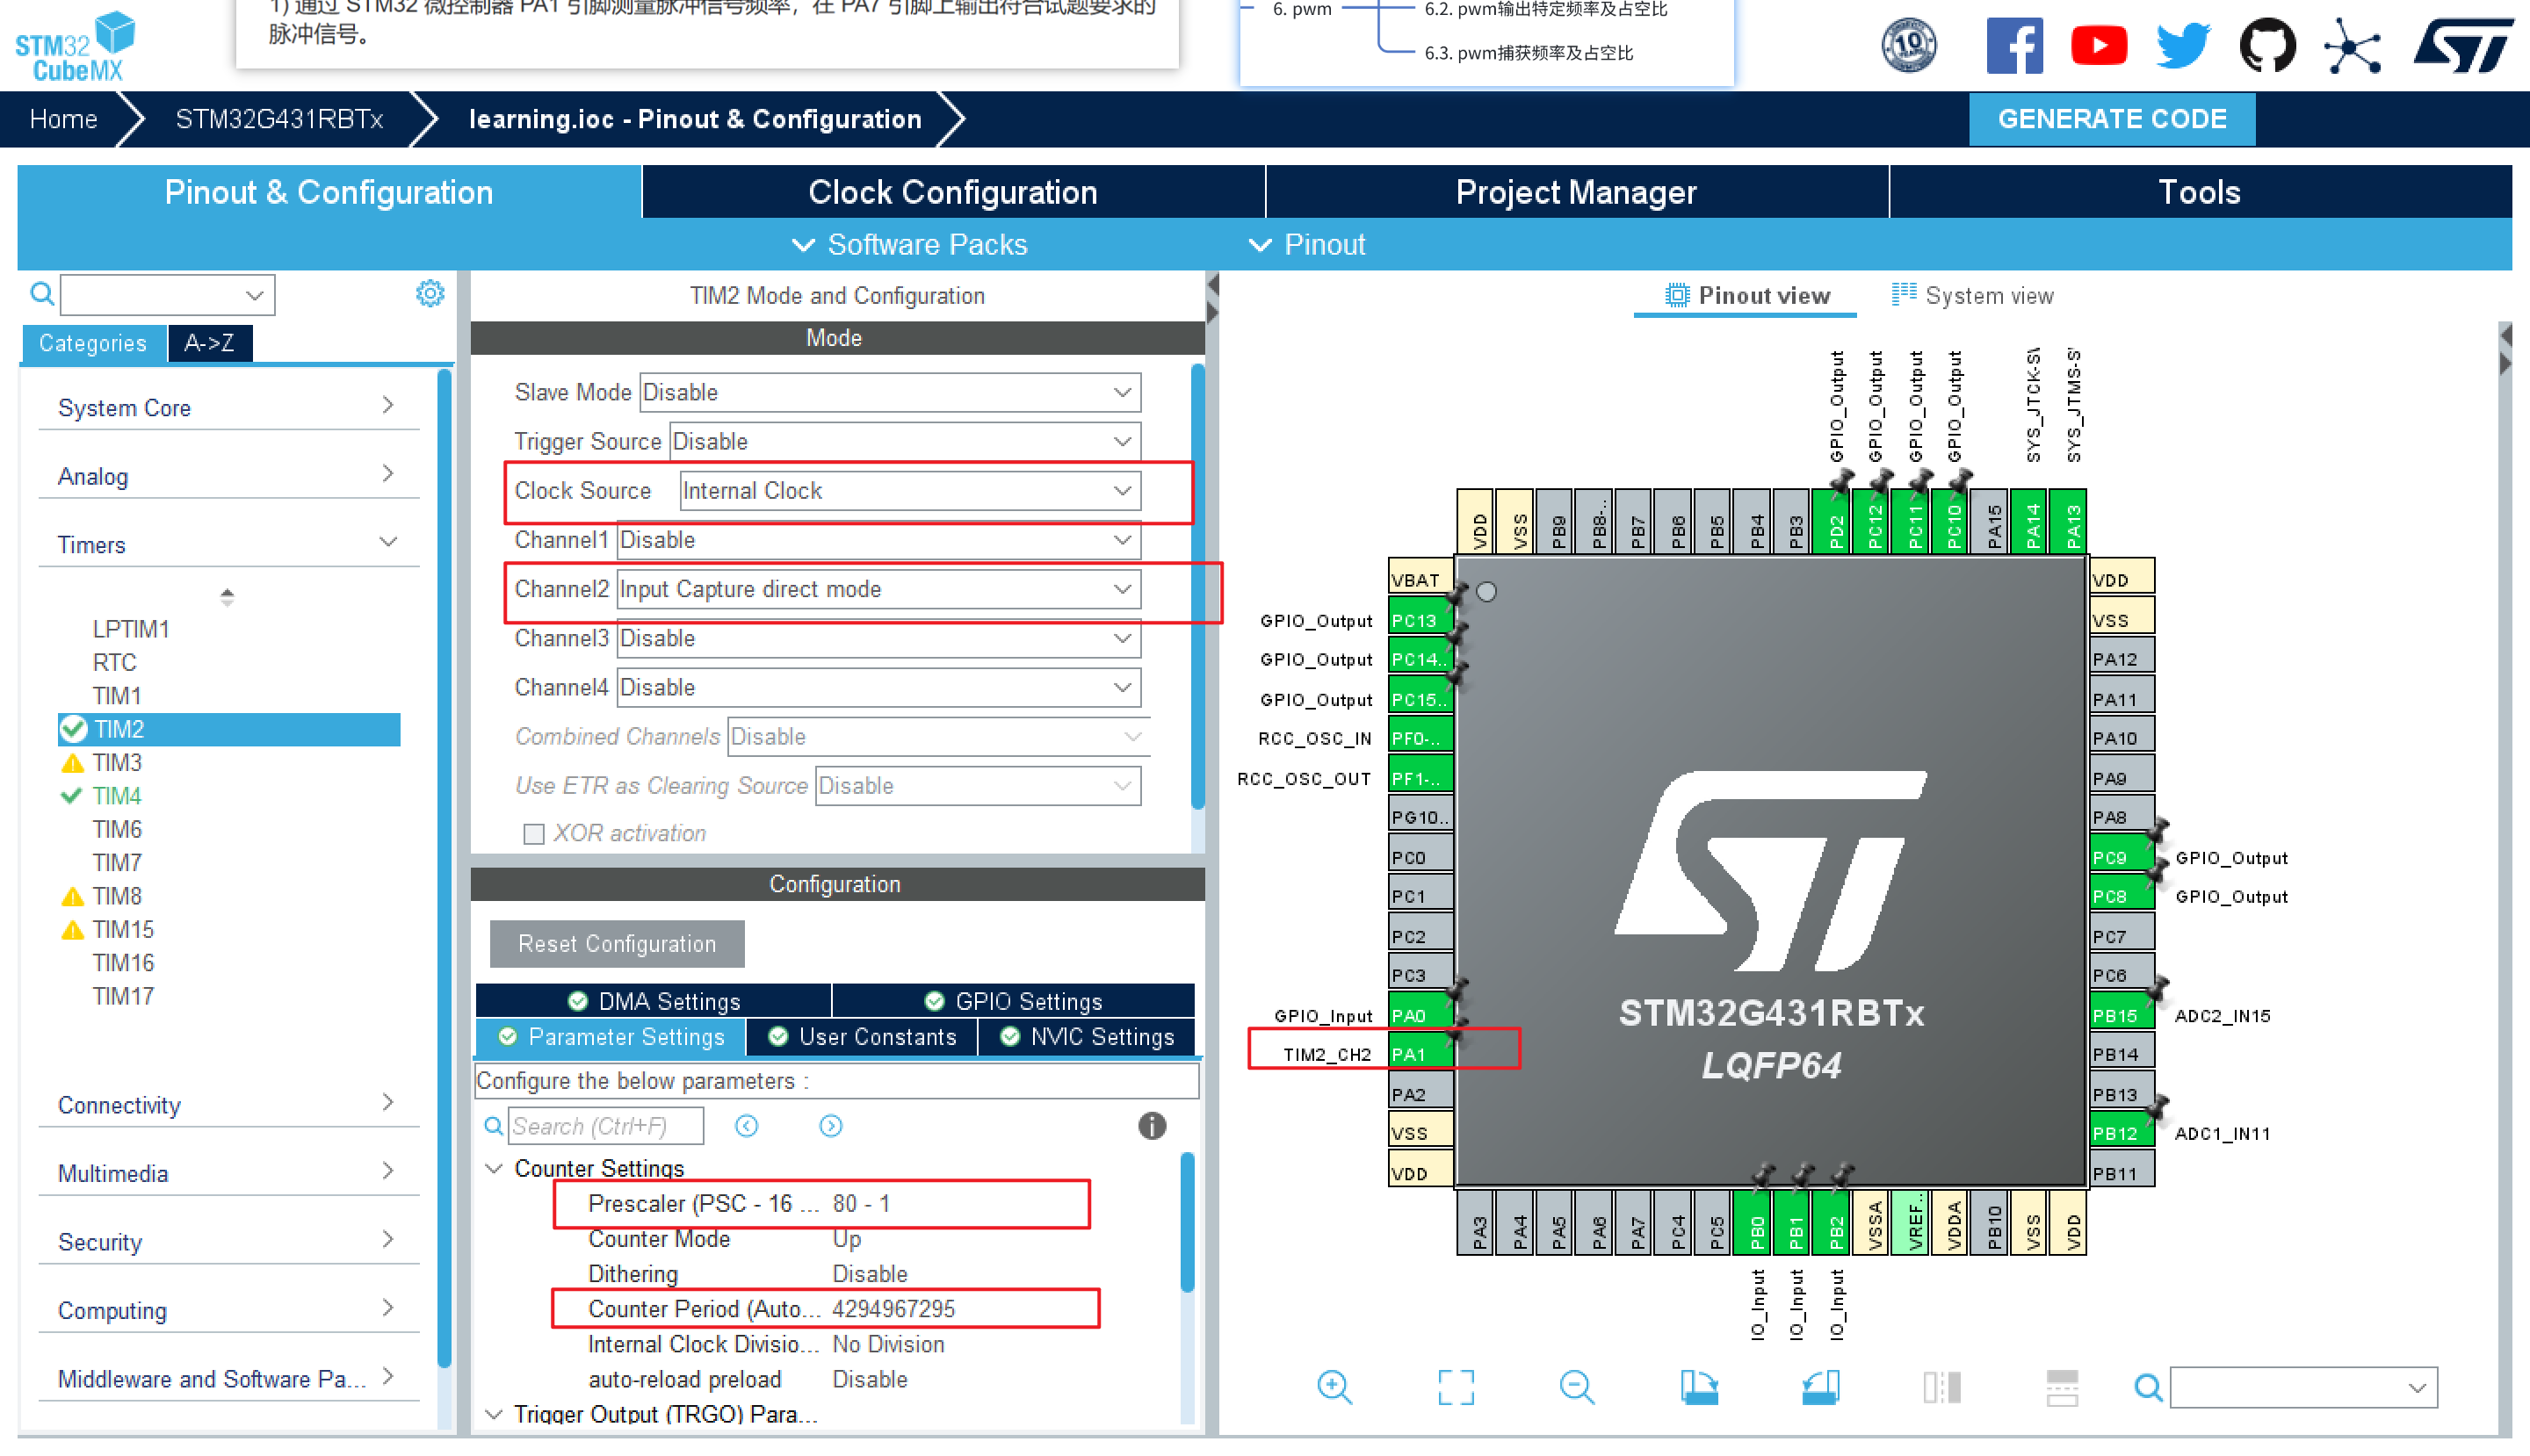The width and height of the screenshot is (2530, 1456).
Task: Switch to Clock Configuration tab
Action: (x=952, y=192)
